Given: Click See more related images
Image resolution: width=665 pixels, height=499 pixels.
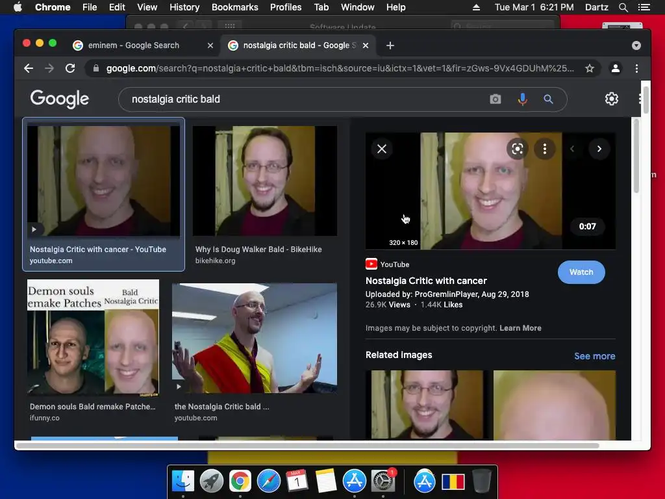Looking at the screenshot, I should coord(595,356).
